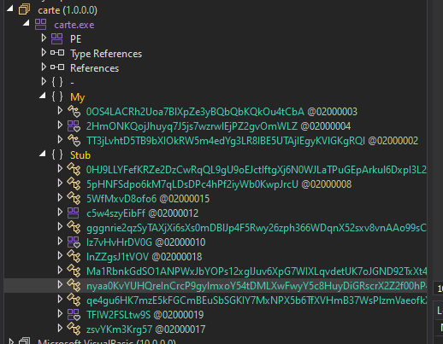Select the carte.exe module

tap(74, 25)
